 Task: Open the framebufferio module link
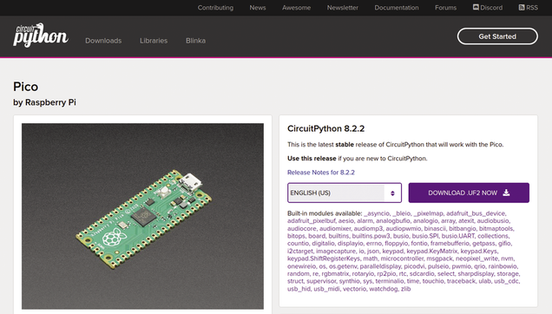tap(450, 243)
